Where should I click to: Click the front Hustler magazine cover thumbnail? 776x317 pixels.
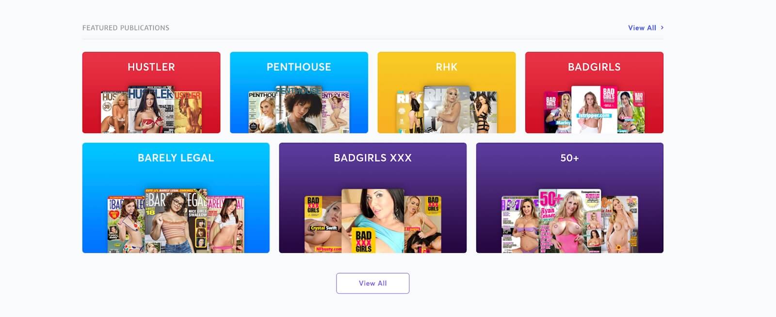(x=151, y=110)
